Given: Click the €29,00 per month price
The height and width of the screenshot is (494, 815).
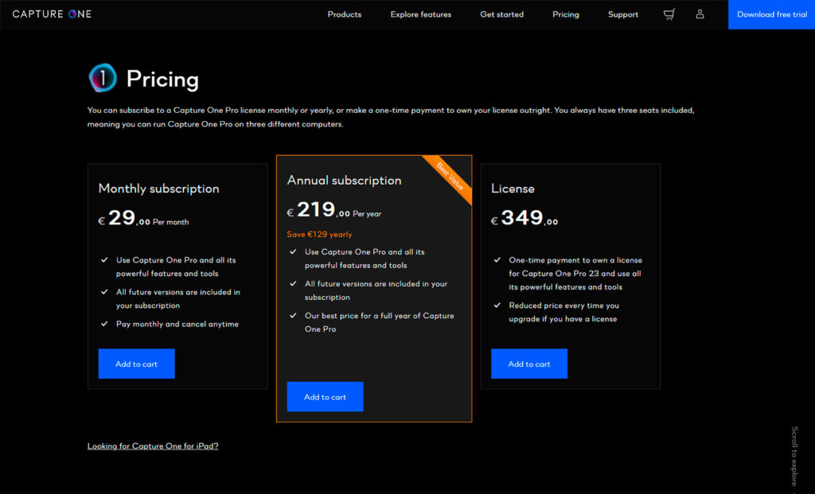Looking at the screenshot, I should 143,218.
